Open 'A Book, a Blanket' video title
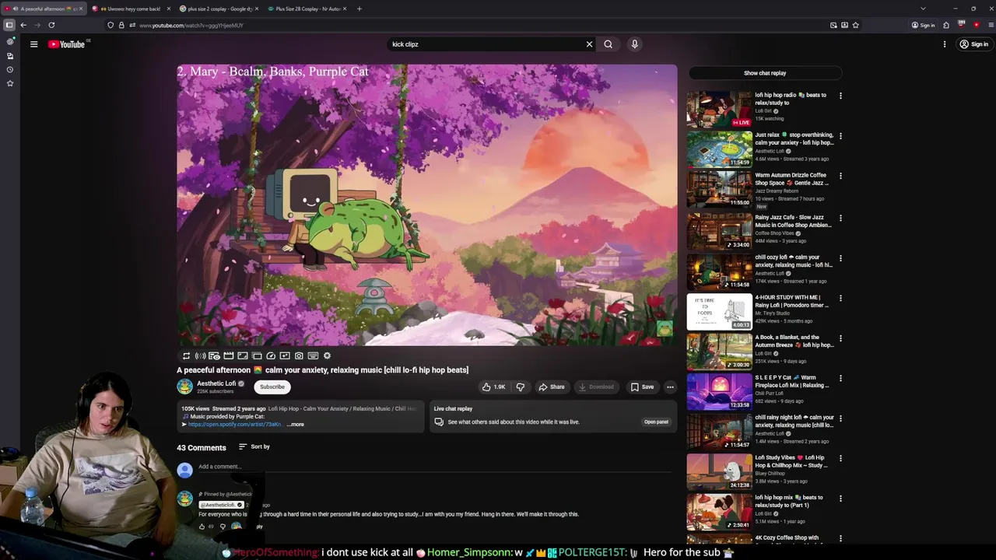This screenshot has width=996, height=560. 794,341
